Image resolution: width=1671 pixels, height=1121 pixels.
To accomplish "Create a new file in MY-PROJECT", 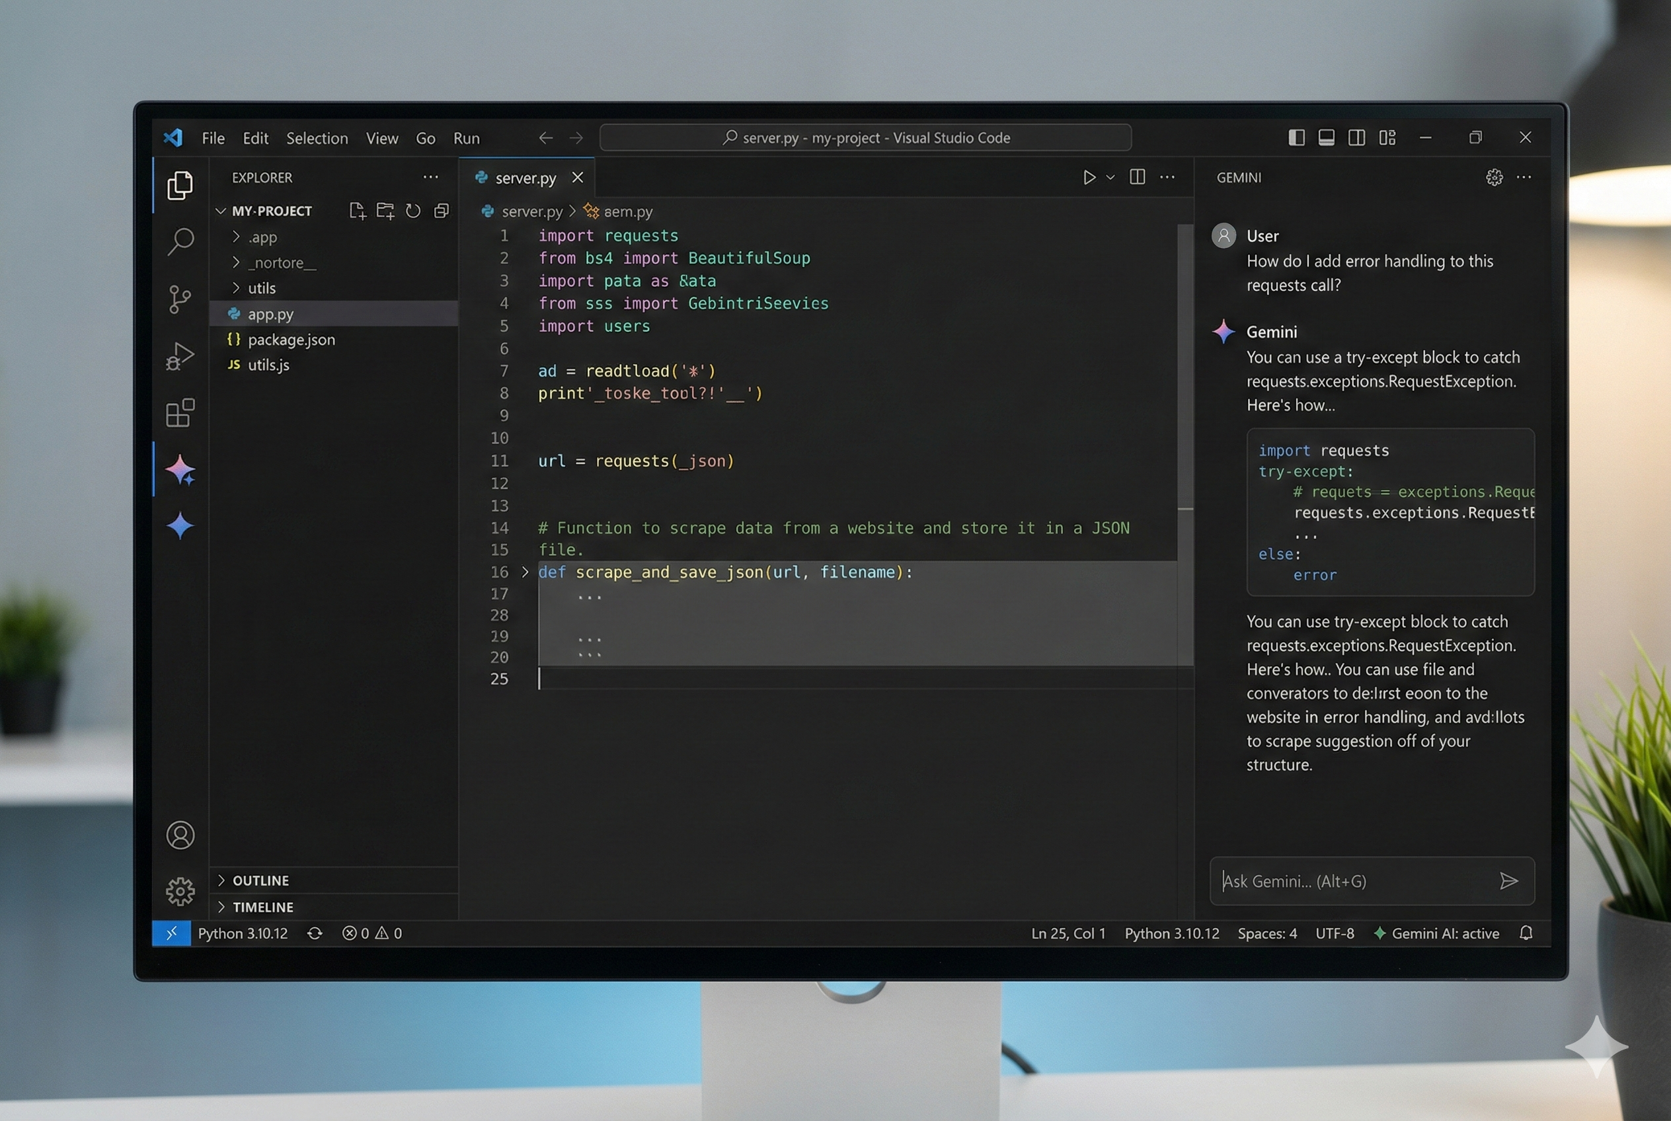I will [357, 210].
